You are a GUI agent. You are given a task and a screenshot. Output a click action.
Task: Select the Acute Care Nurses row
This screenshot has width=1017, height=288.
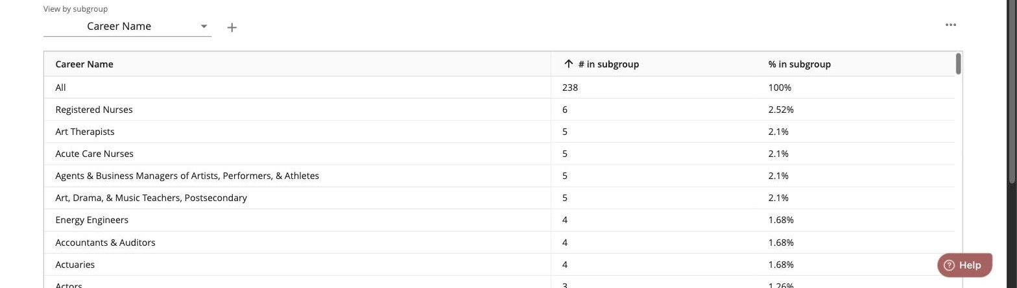click(499, 154)
